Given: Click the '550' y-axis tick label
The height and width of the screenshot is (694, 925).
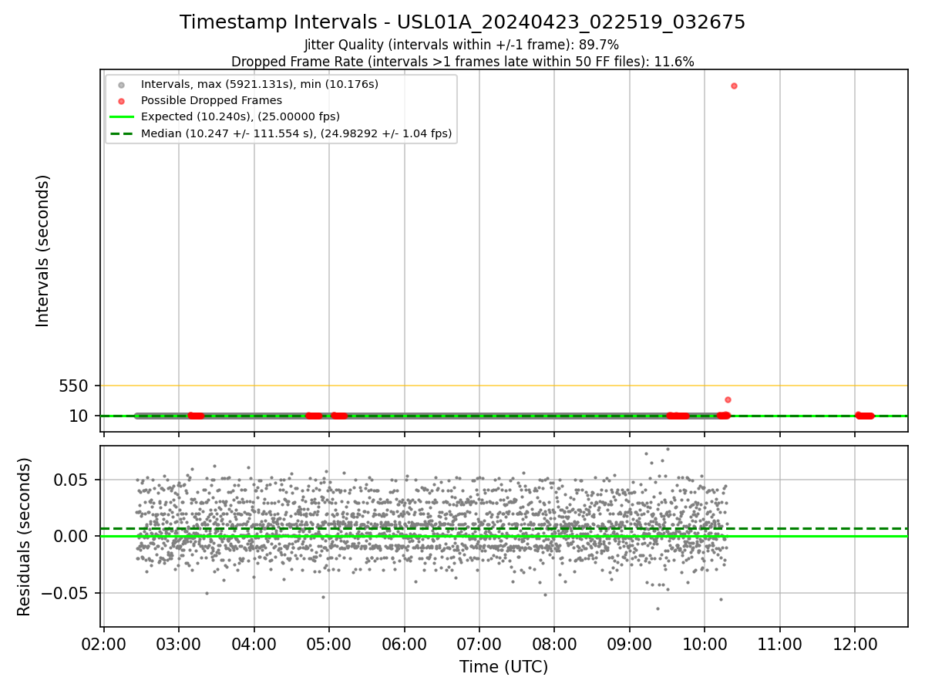Looking at the screenshot, I should pos(74,386).
